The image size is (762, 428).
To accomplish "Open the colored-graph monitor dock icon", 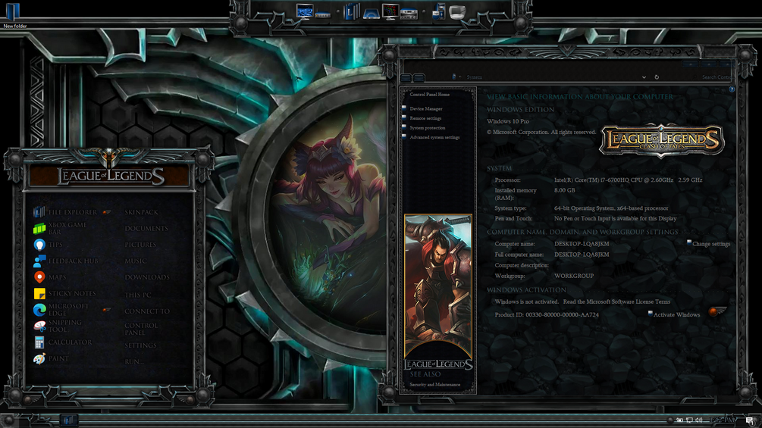I will point(390,11).
